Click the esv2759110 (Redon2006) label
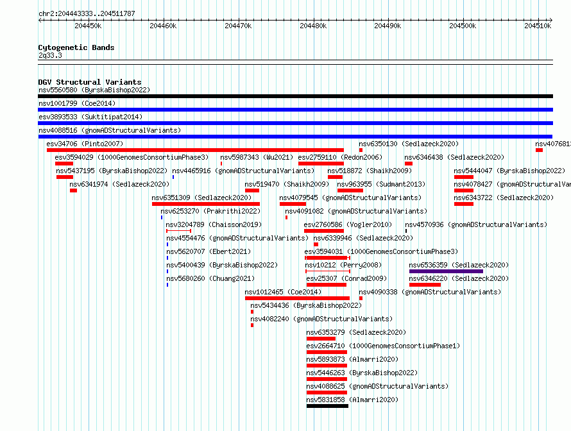The image size is (571, 431). [x=340, y=157]
